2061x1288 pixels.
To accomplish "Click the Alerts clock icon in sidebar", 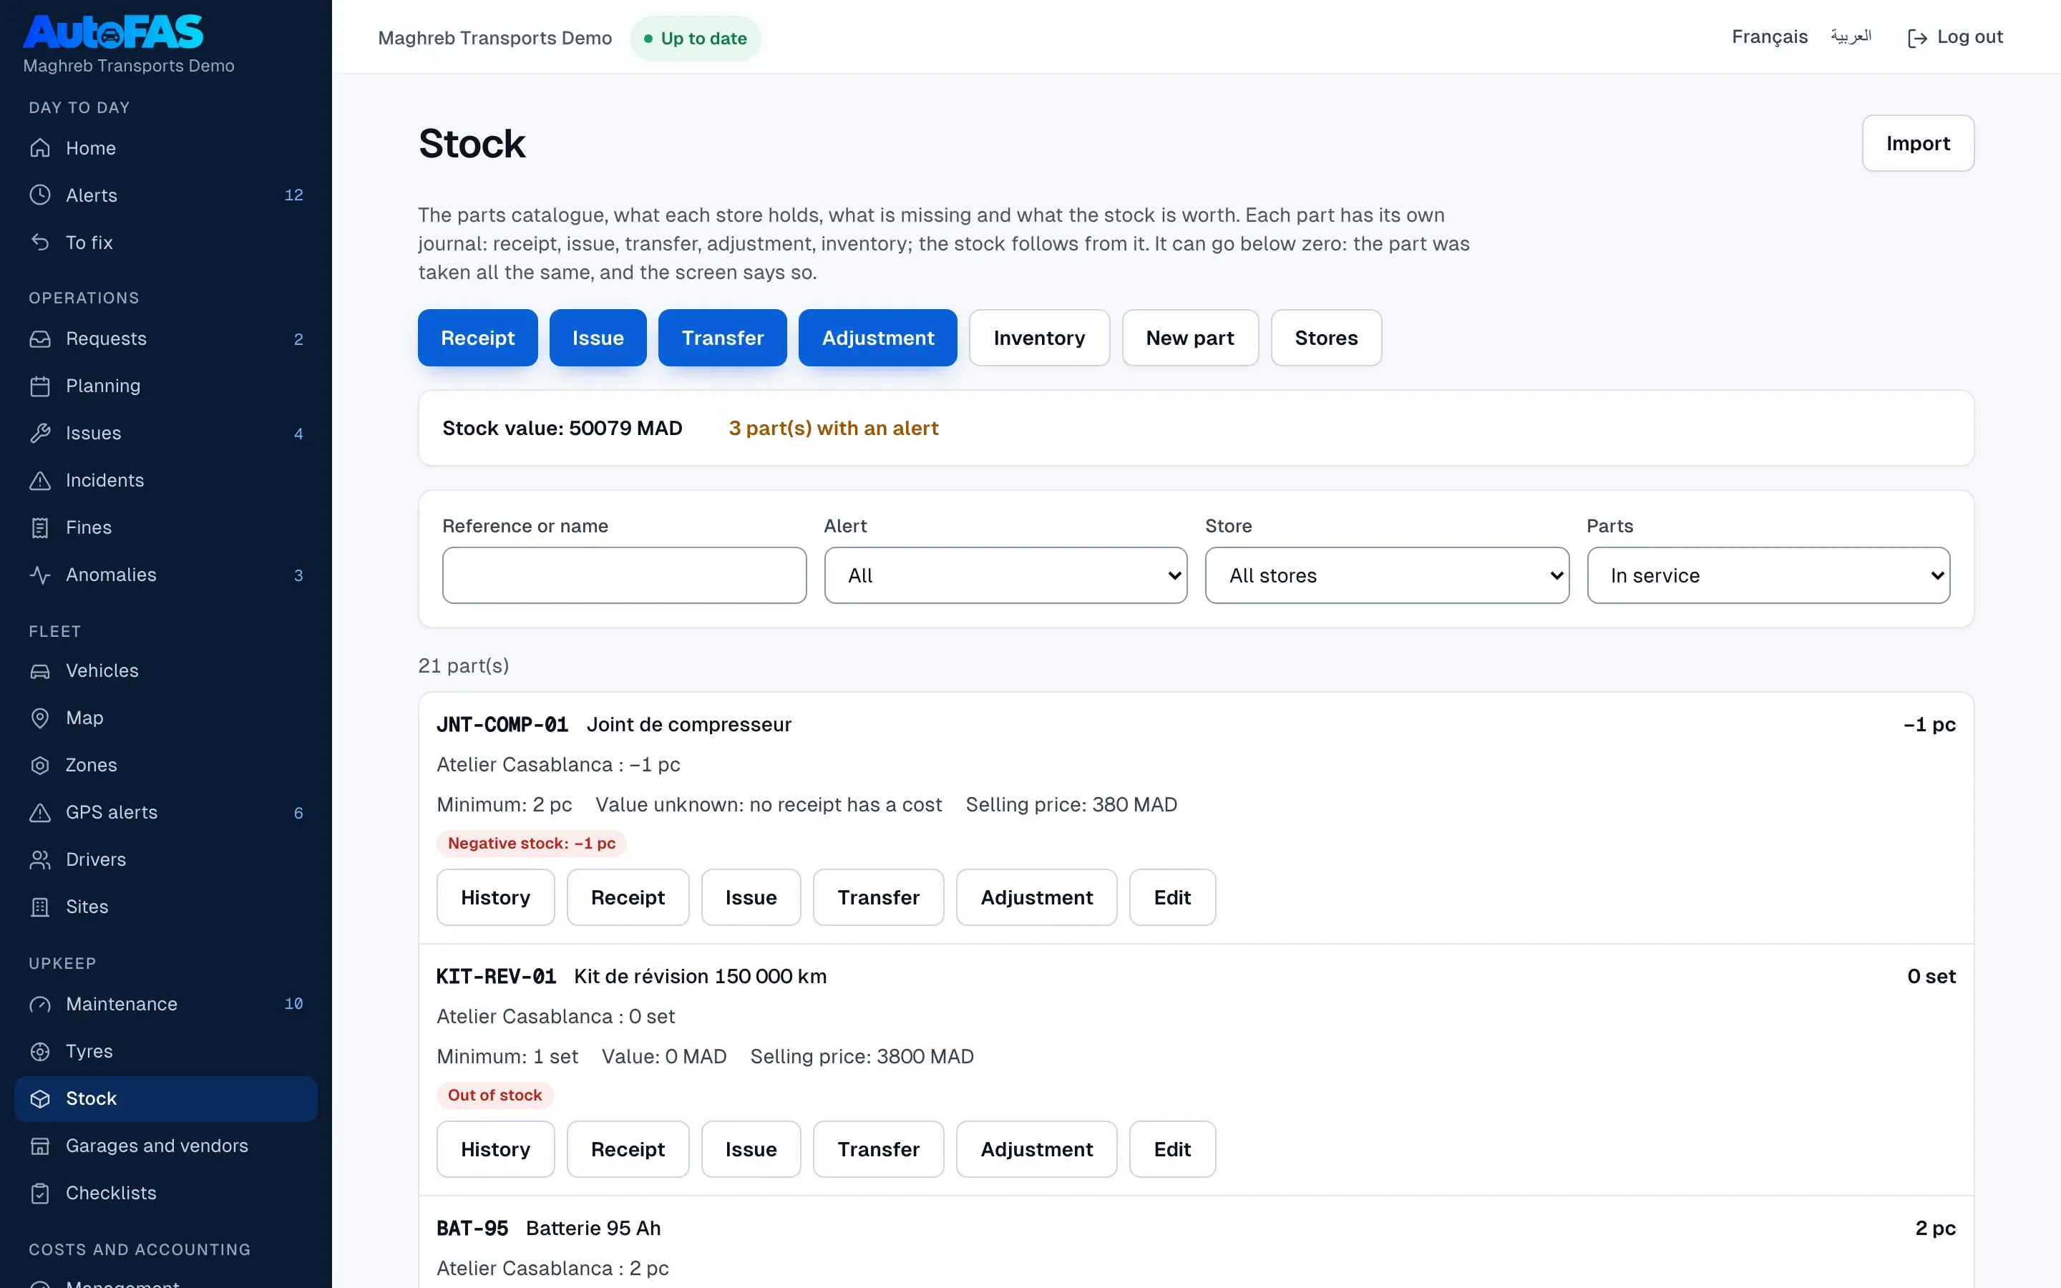I will tap(40, 195).
